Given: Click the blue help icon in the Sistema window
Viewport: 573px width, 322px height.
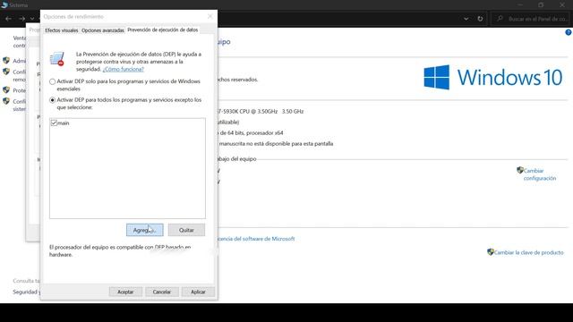Looking at the screenshot, I should pos(569,32).
